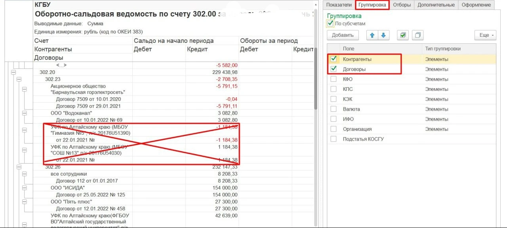Switch to the Отборы tab

(402, 5)
